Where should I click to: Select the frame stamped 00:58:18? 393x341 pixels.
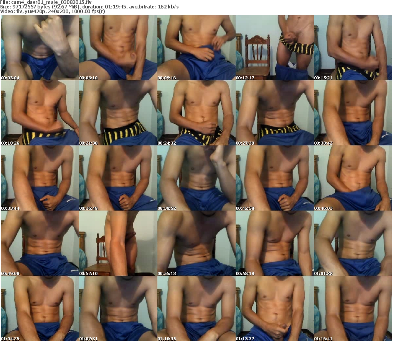(x=275, y=243)
